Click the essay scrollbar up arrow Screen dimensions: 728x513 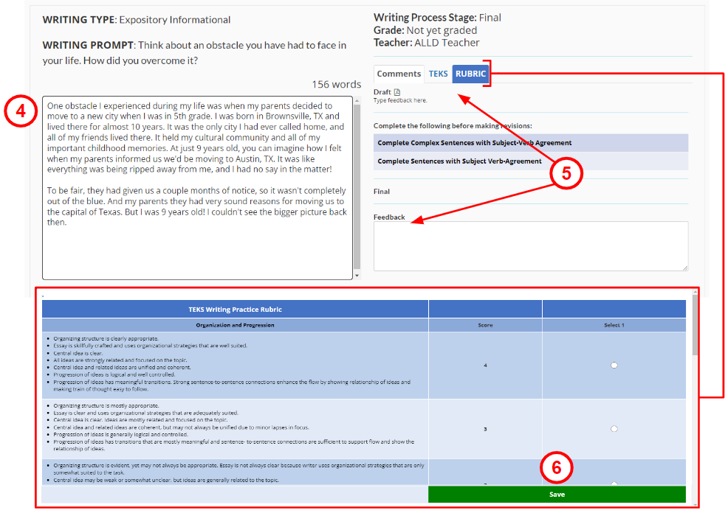357,100
